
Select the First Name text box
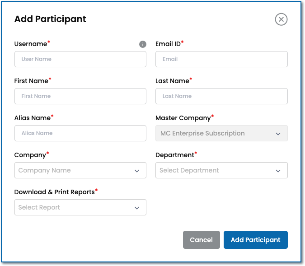point(80,96)
